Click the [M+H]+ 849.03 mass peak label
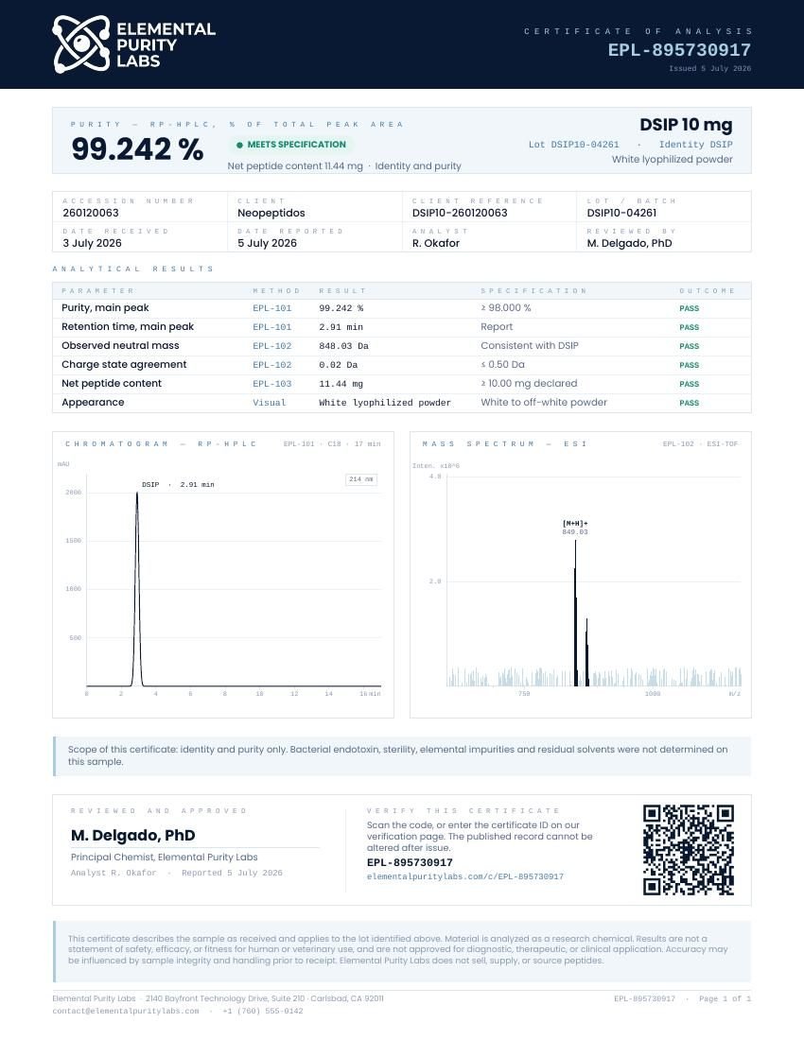 (575, 528)
